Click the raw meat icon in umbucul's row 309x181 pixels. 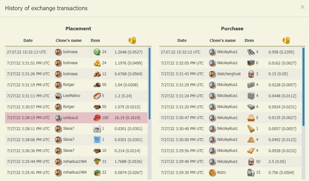(97, 118)
